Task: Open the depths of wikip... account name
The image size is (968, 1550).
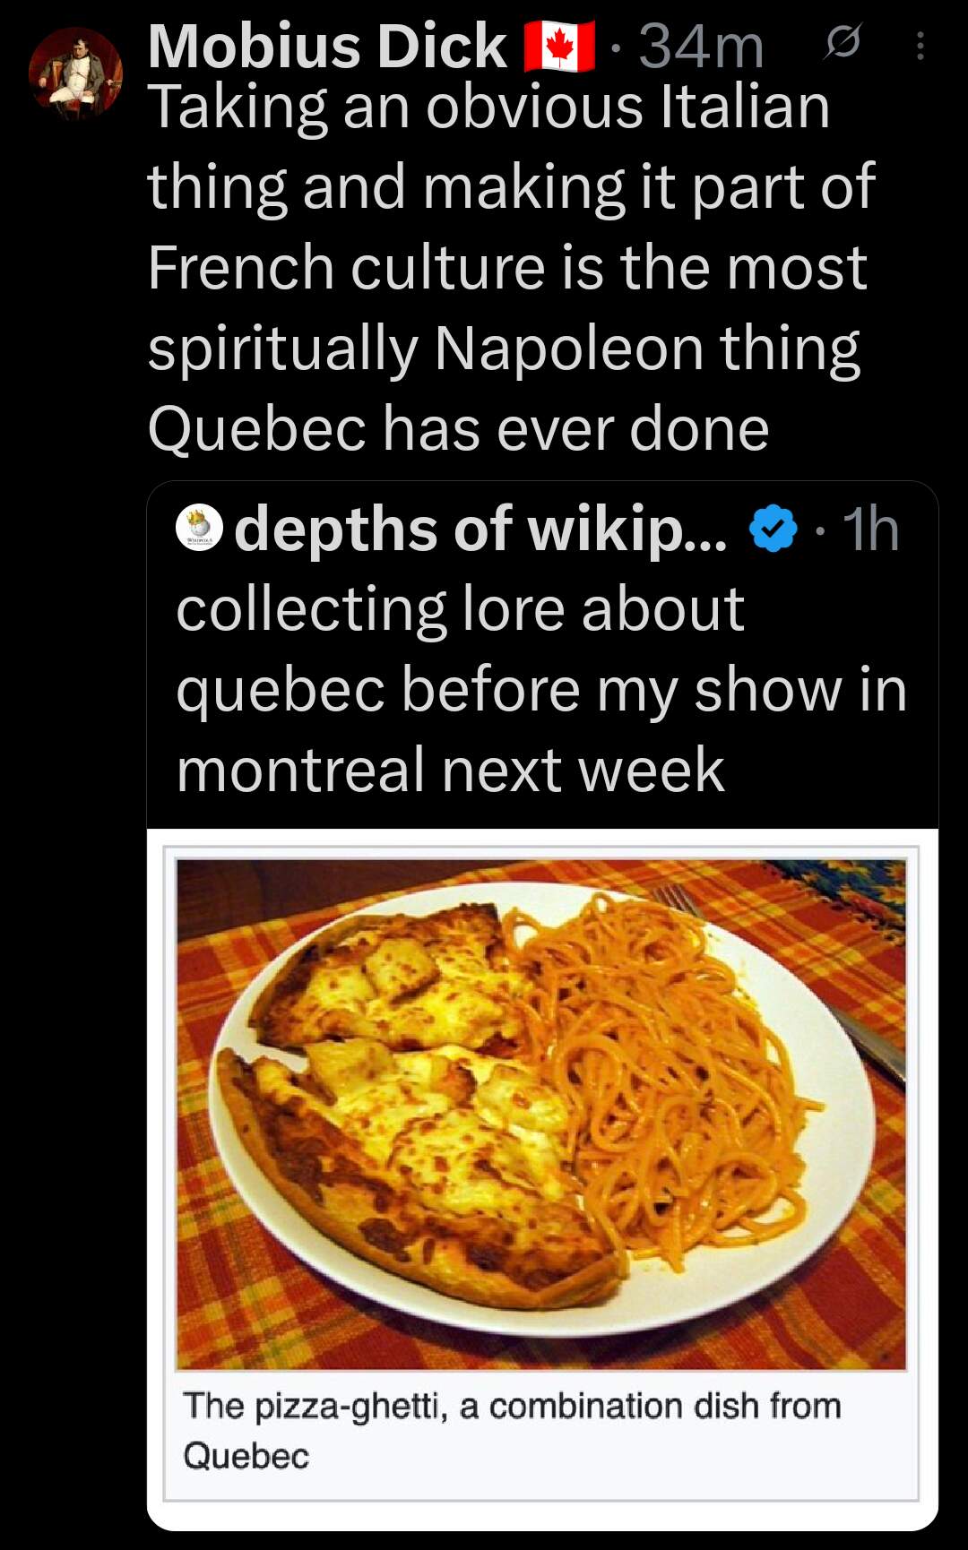Action: pos(480,529)
